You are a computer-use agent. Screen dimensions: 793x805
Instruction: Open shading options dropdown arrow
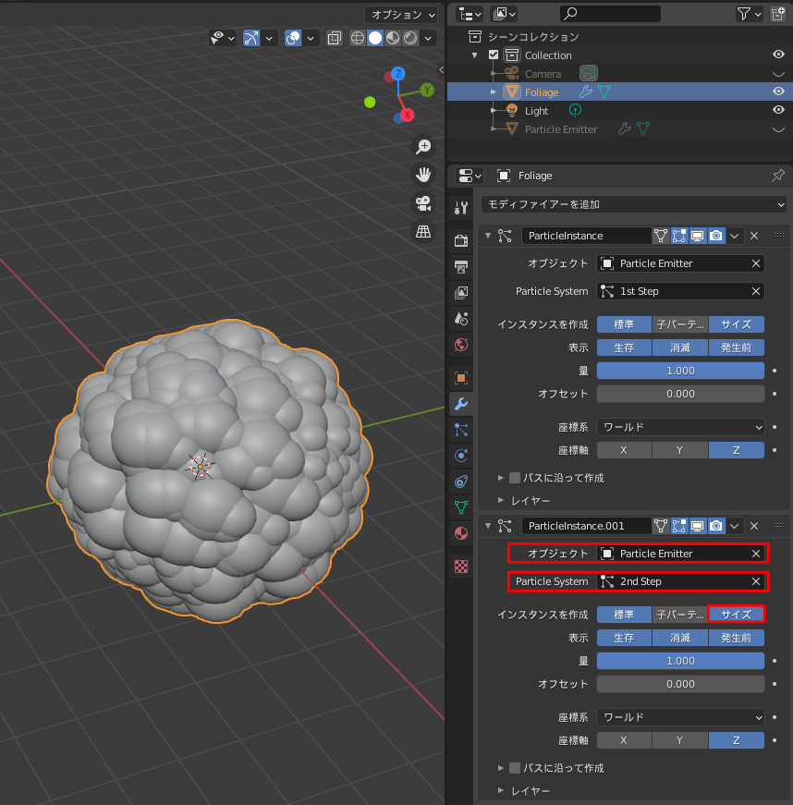428,38
